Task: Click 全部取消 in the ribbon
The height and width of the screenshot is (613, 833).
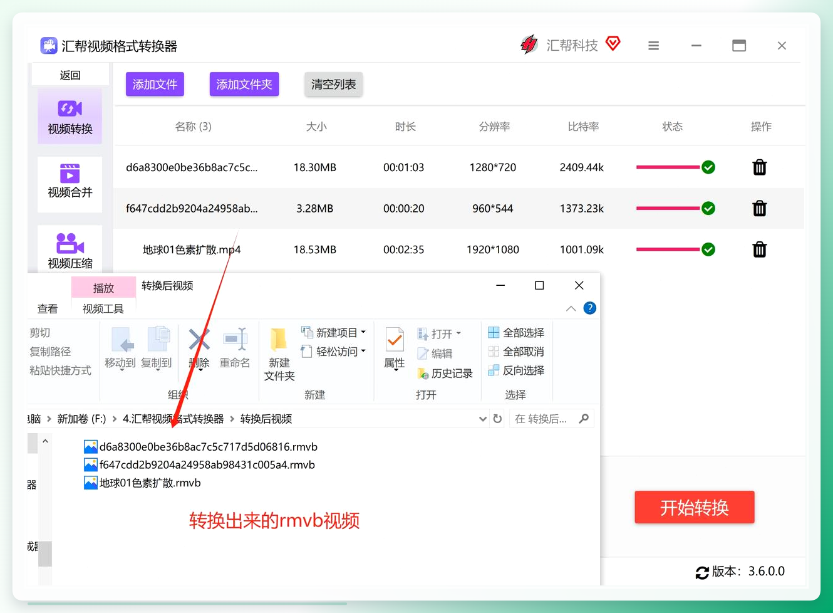Action: [516, 352]
